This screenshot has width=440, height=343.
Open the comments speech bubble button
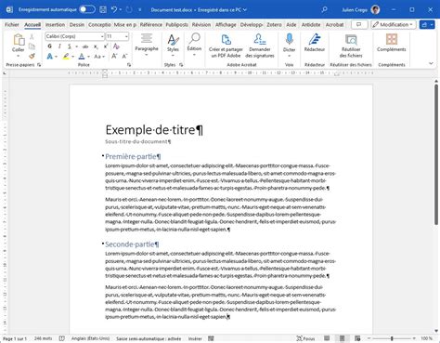tap(359, 24)
